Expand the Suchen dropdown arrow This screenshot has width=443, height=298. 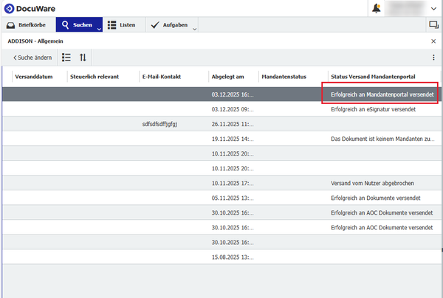coord(99,29)
